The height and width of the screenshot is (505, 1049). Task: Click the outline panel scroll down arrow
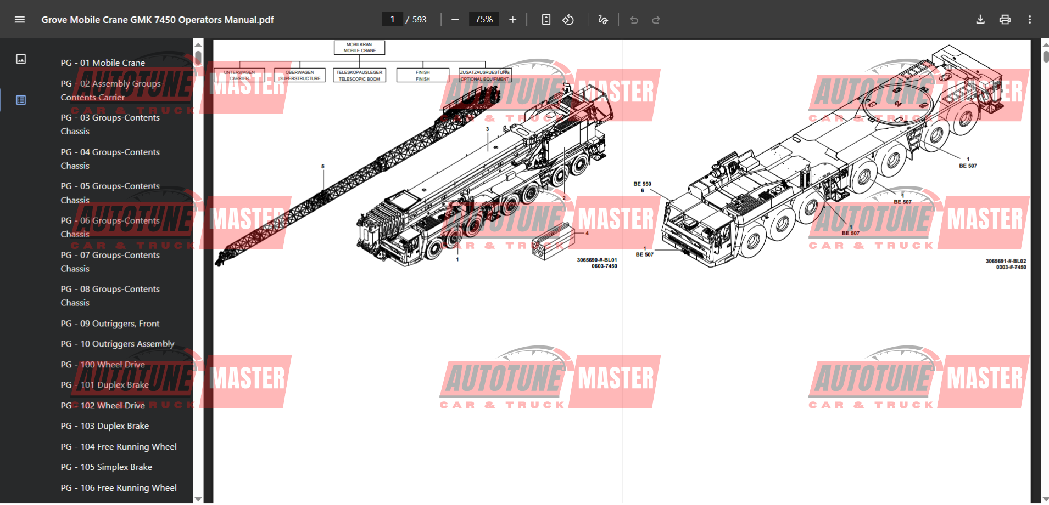198,498
